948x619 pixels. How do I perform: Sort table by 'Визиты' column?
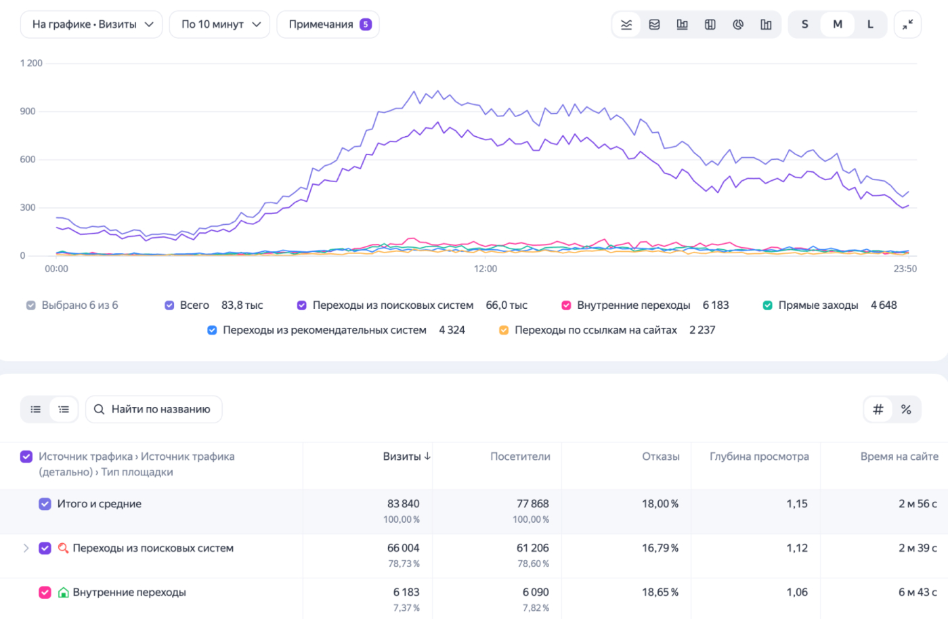pos(407,456)
